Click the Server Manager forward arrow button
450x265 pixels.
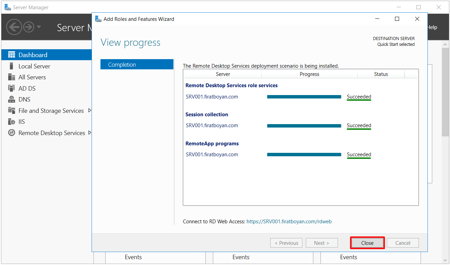pyautogui.click(x=29, y=27)
